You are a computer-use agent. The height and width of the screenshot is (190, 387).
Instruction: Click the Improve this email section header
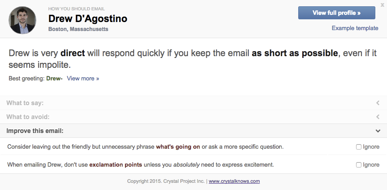[35, 131]
